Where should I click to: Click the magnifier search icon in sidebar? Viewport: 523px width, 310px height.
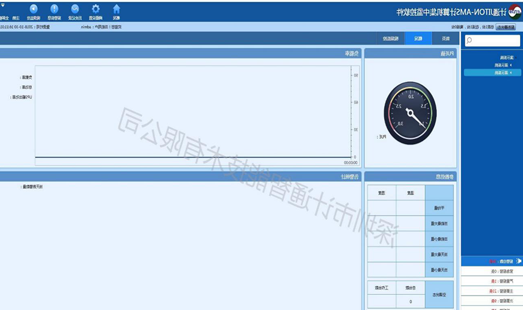coord(469,41)
